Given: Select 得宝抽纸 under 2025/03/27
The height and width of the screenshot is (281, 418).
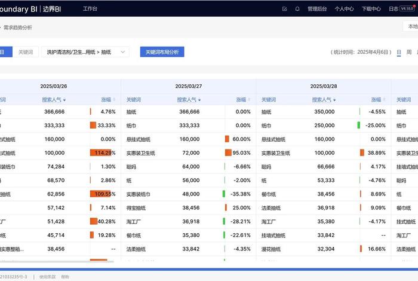Looking at the screenshot, I should pyautogui.click(x=136, y=208).
